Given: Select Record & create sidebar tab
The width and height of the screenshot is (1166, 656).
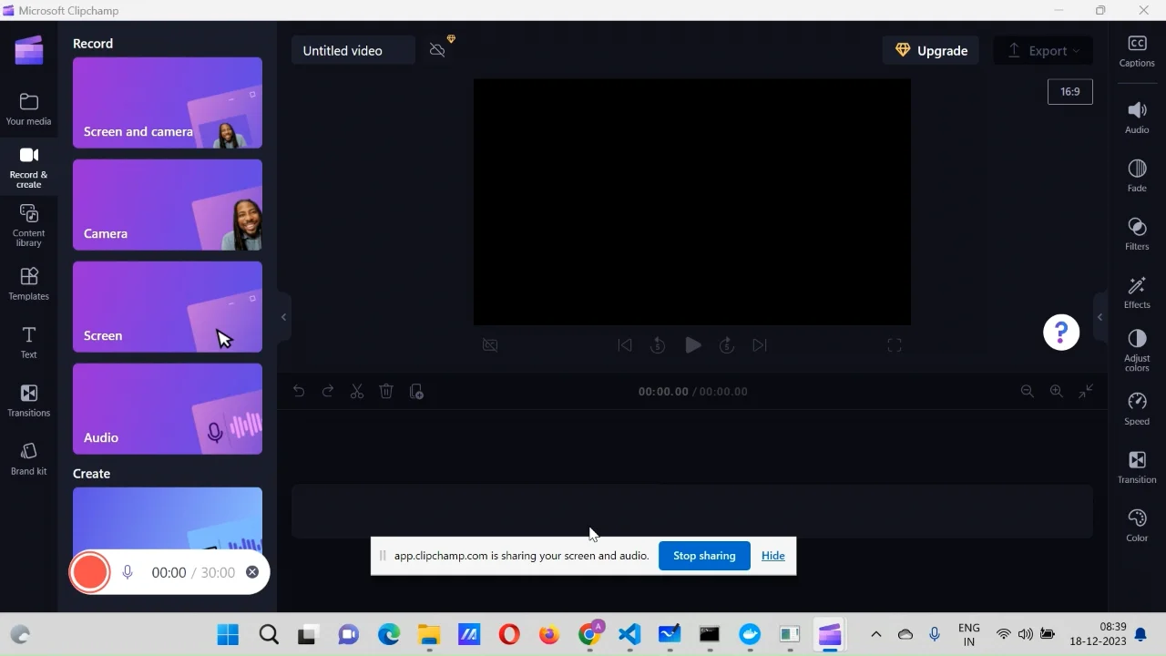Looking at the screenshot, I should 28,167.
